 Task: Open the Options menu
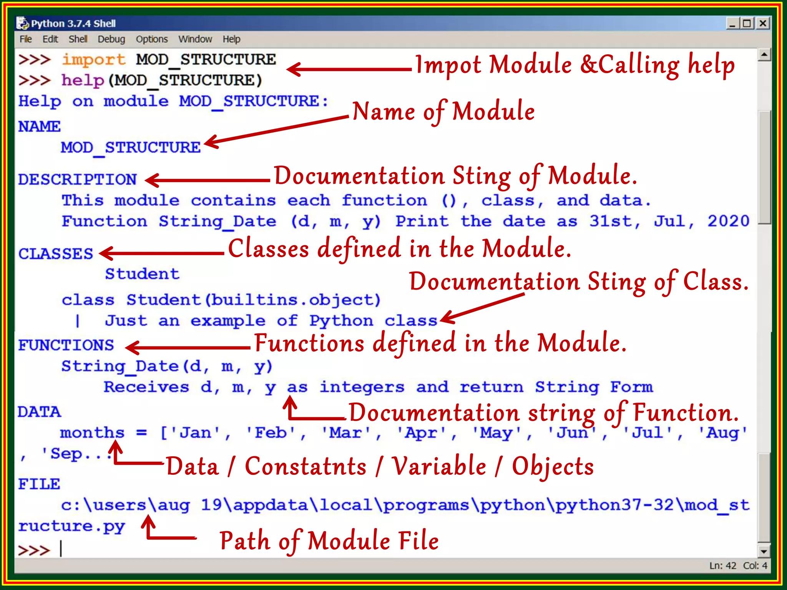152,39
